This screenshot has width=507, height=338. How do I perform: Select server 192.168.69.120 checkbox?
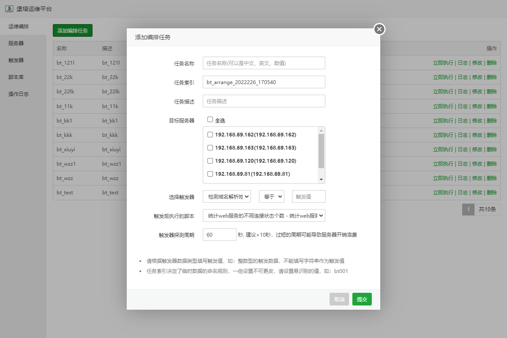(x=210, y=161)
